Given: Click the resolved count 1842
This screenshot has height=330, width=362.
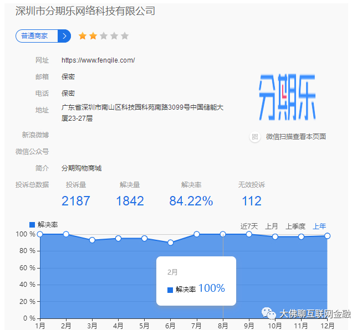Looking at the screenshot, I should 130,201.
